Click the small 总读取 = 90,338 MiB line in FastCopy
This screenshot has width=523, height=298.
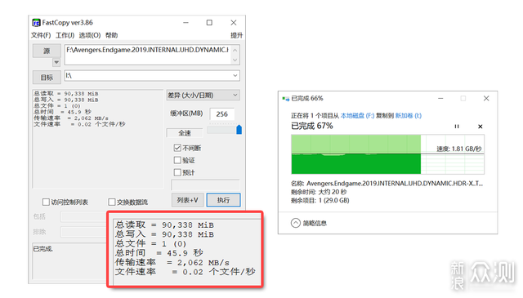pos(65,94)
